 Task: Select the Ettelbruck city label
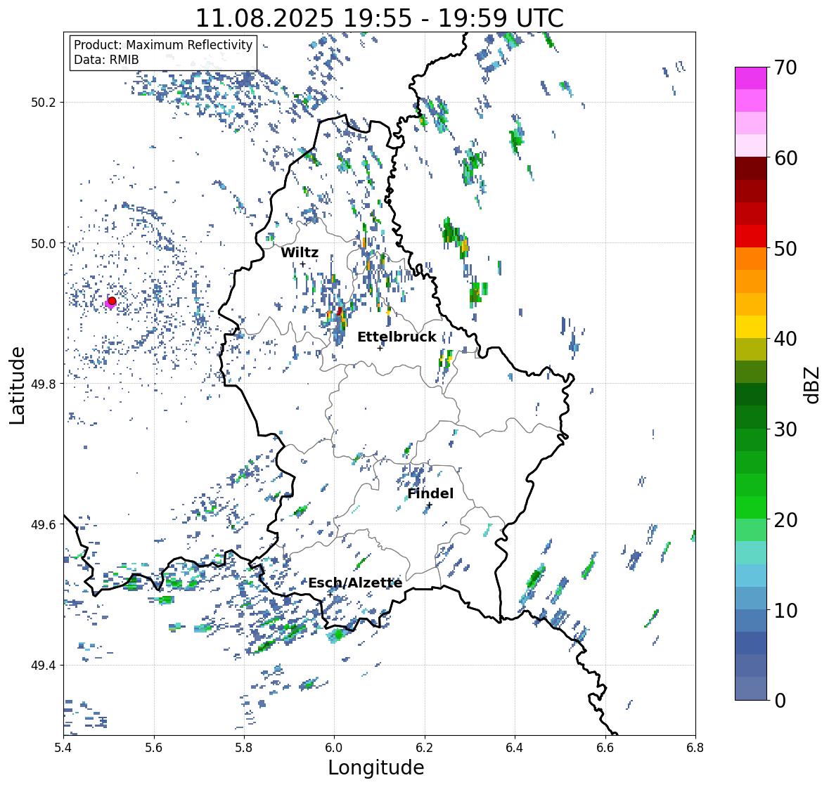(x=397, y=337)
